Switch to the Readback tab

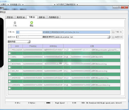coord(42,17)
